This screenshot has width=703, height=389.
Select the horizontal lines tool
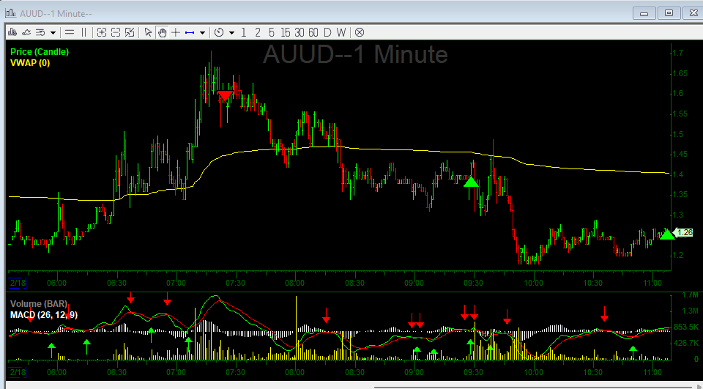tap(70, 32)
